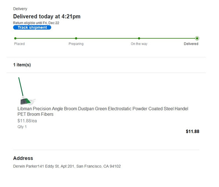Select the Preparing progress dot
The width and height of the screenshot is (219, 187).
click(x=76, y=38)
